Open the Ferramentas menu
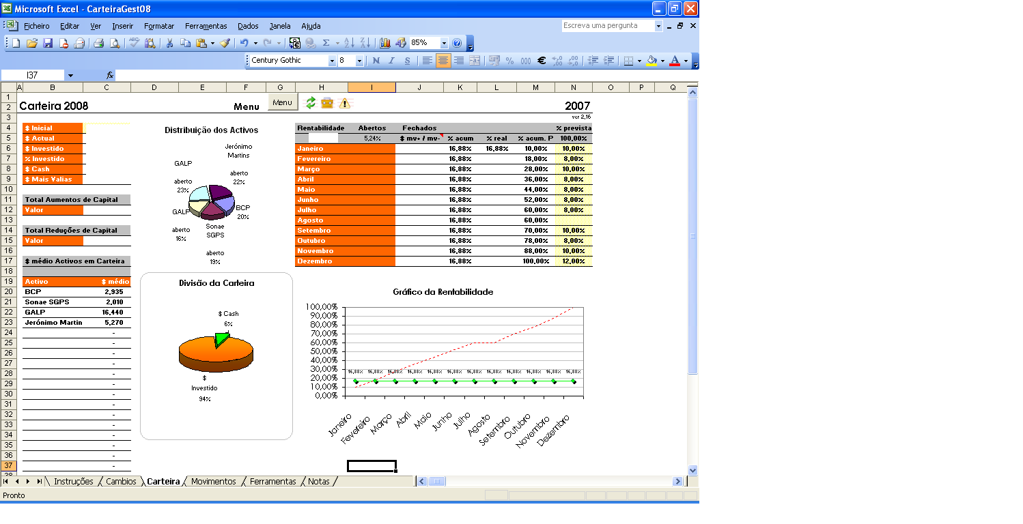The width and height of the screenshot is (1023, 524). [x=206, y=26]
